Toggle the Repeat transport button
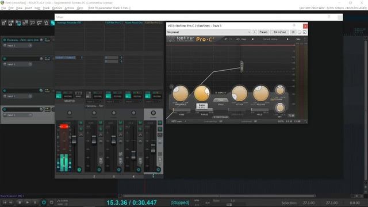The image size is (368, 207). coord(51,202)
